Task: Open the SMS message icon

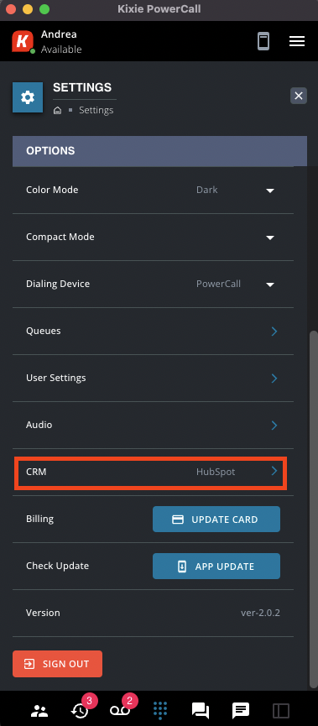Action: click(241, 710)
